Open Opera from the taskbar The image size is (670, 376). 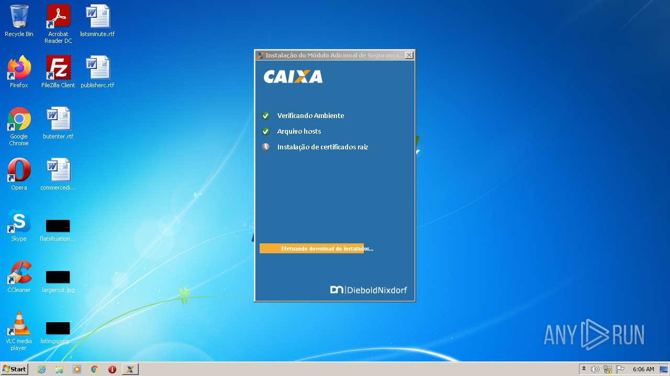(112, 369)
